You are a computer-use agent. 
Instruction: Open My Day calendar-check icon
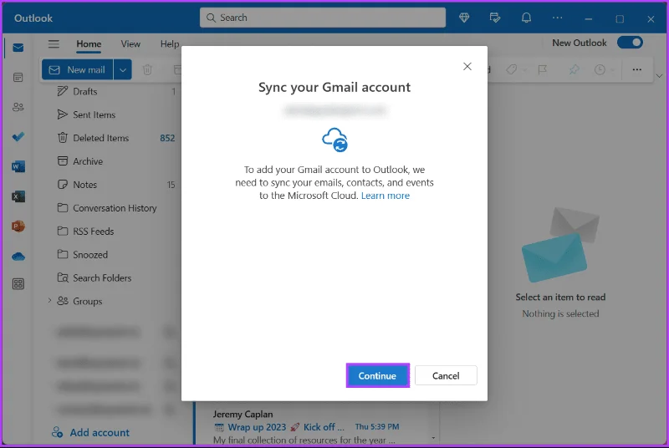click(495, 18)
